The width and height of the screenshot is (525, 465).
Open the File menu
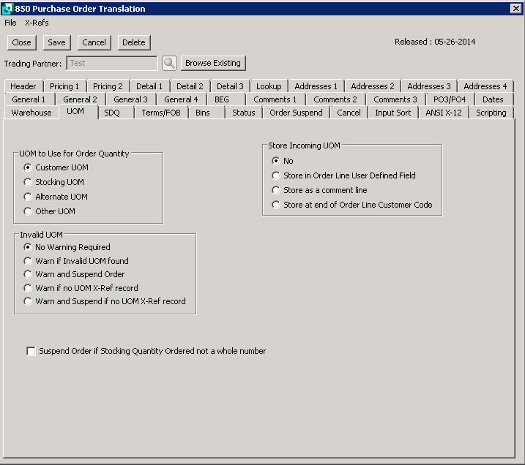(10, 23)
